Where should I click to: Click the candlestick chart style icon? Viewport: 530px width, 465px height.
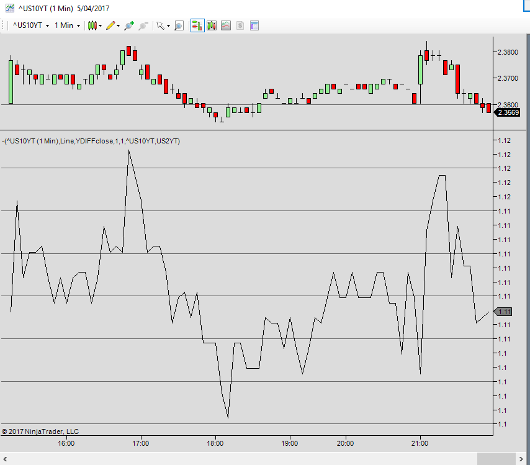tap(92, 25)
